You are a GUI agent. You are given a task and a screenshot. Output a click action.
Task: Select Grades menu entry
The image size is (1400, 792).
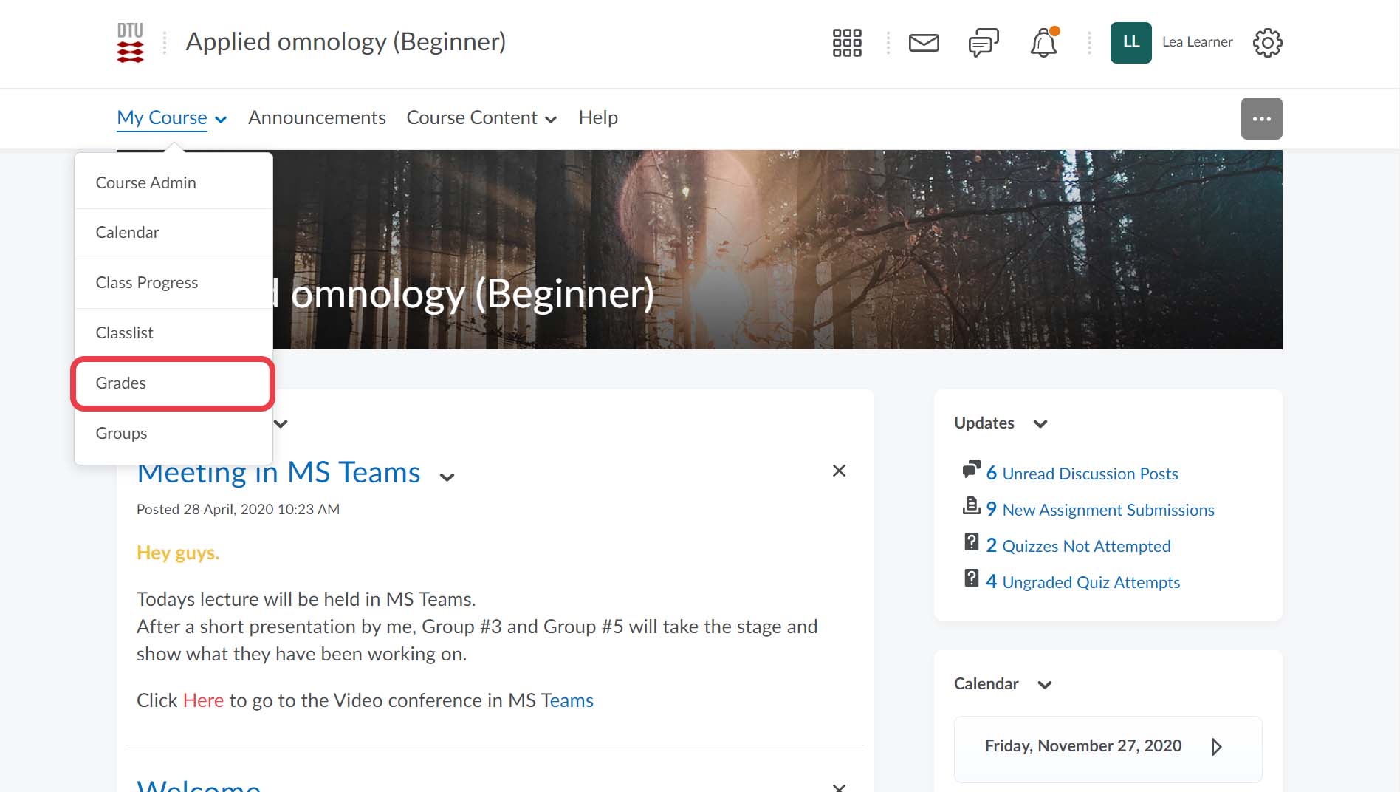(174, 383)
